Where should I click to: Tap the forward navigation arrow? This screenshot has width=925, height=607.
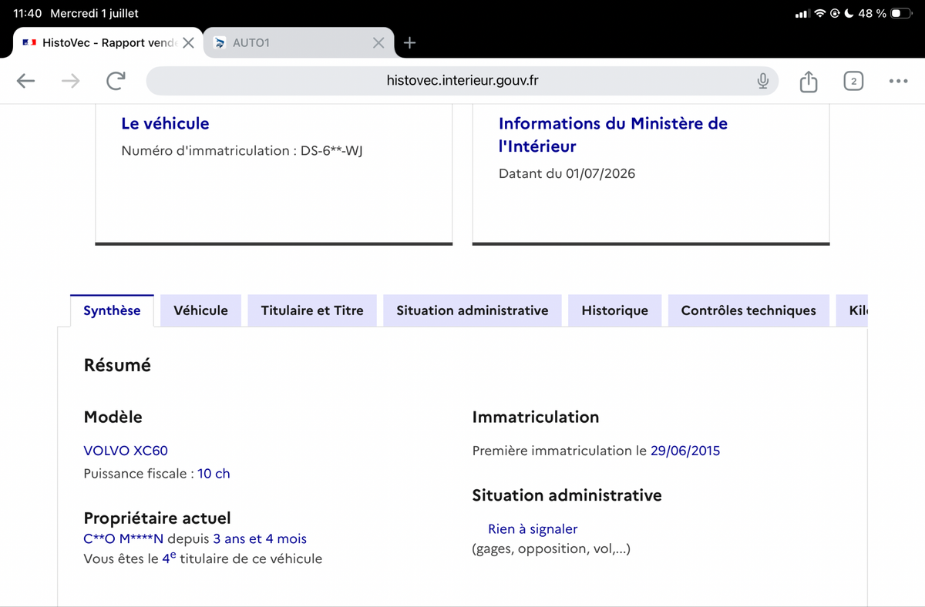coord(70,81)
